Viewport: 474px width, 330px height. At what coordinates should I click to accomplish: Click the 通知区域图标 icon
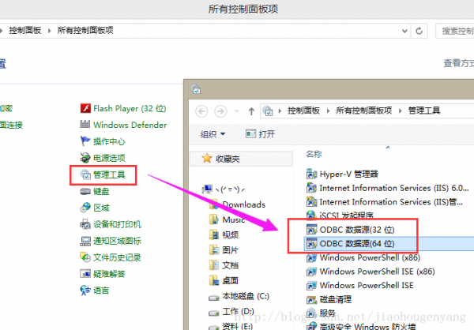click(x=85, y=241)
